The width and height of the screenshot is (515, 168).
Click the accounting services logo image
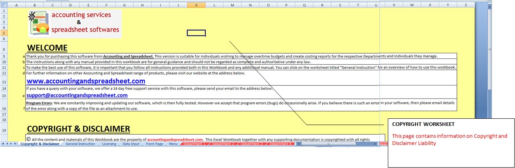tap(38, 24)
